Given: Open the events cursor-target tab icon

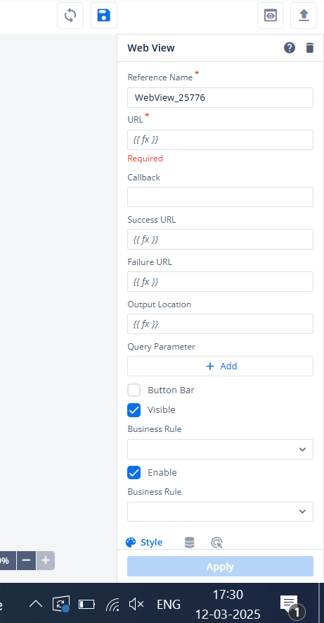Looking at the screenshot, I should coord(217,543).
